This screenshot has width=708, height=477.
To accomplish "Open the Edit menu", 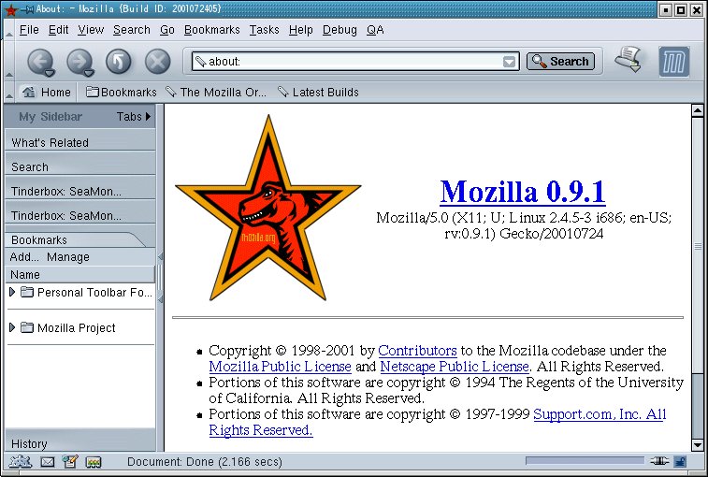I will click(58, 30).
